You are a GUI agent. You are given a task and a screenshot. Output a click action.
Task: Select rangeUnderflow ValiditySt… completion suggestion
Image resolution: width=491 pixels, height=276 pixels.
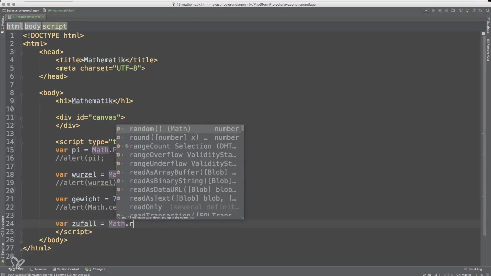pos(179,164)
